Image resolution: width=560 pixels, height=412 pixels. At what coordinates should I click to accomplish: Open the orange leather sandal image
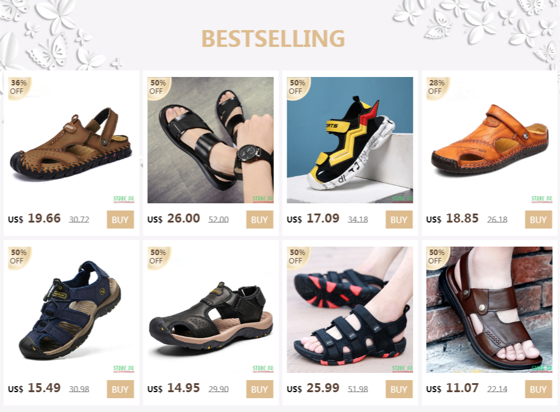tap(489, 140)
